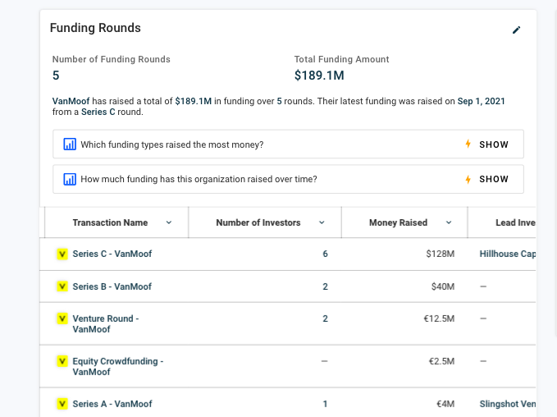
Task: Click investor count 1 for Series A
Action: click(325, 404)
